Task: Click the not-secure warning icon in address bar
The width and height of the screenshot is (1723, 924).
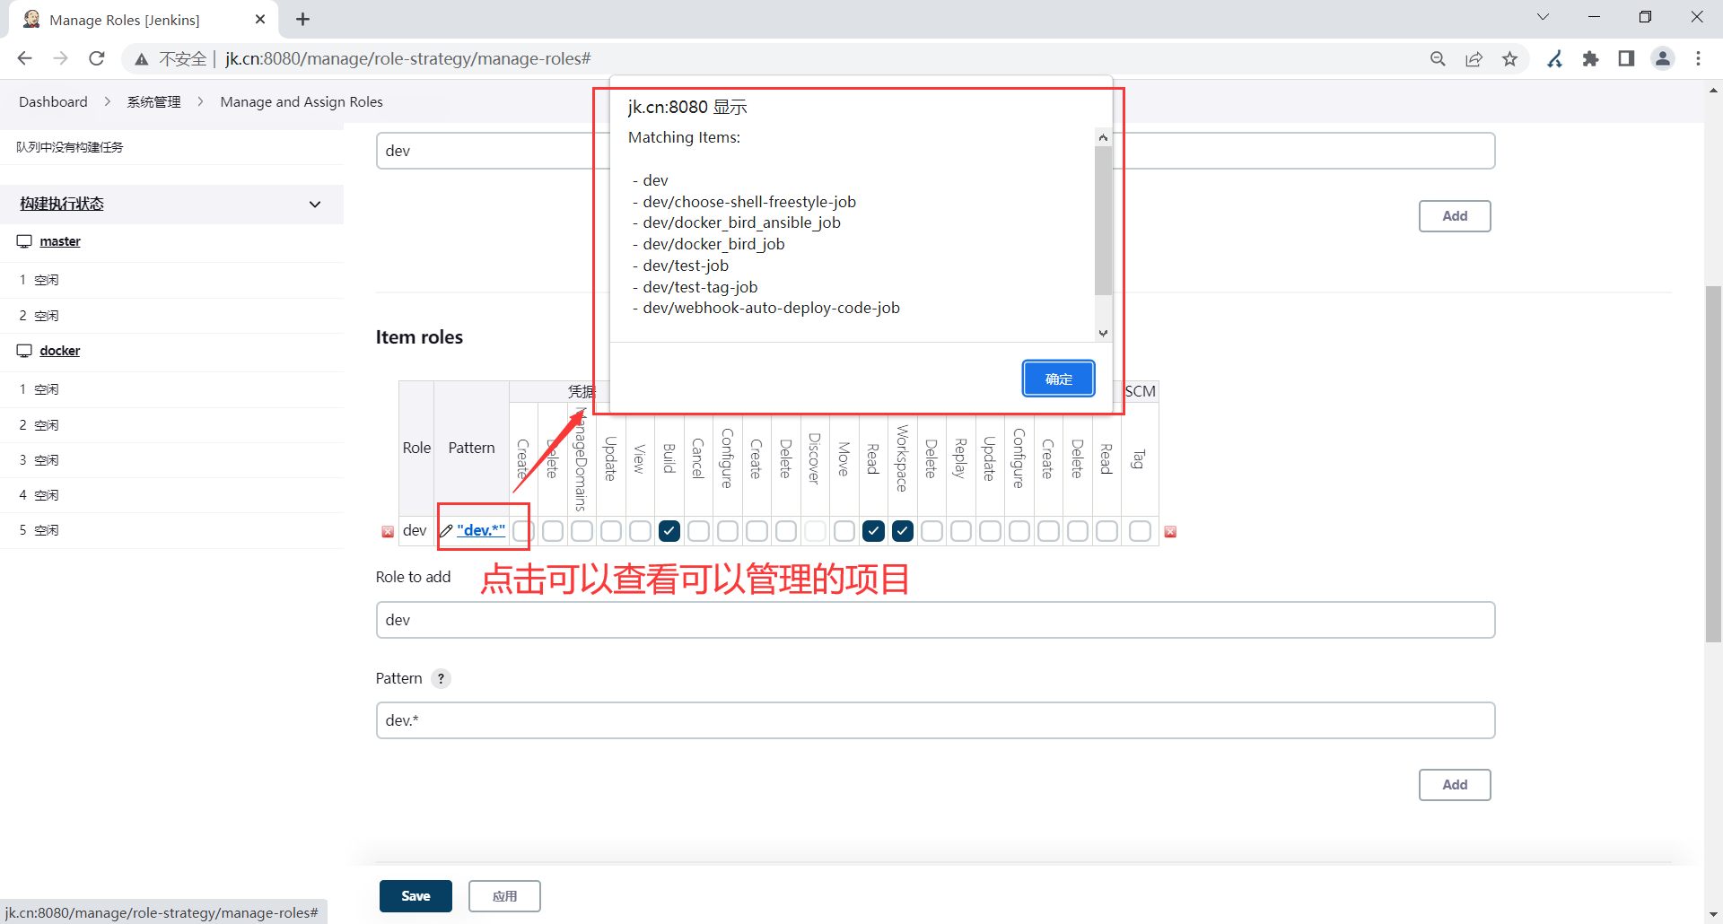Action: [x=142, y=59]
